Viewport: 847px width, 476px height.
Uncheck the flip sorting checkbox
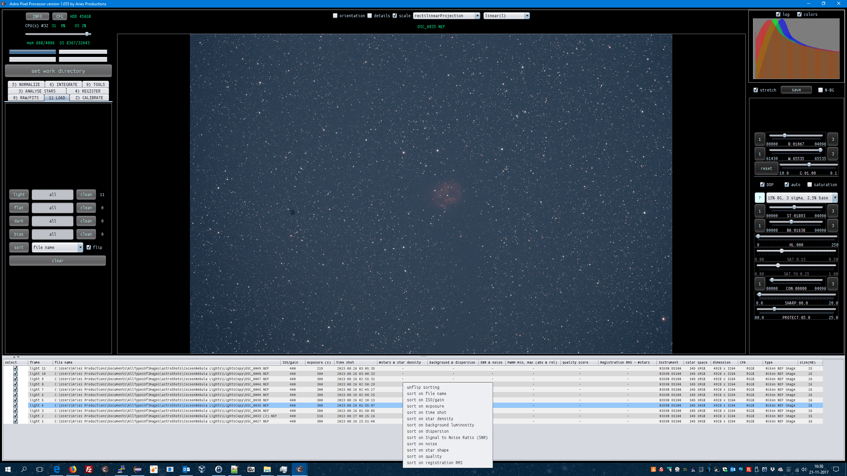pos(89,247)
